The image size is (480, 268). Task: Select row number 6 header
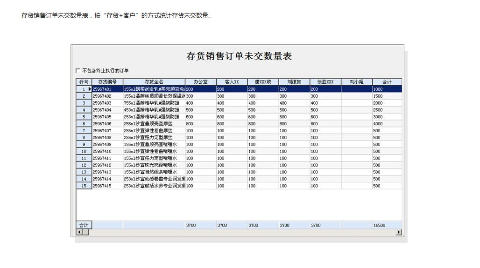[x=84, y=124]
